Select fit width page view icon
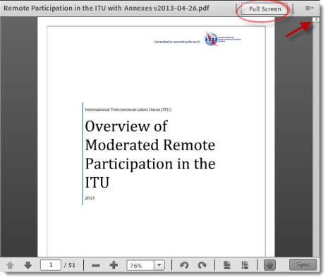 click(x=245, y=265)
